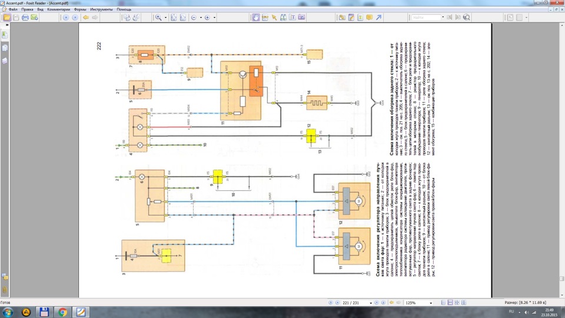Open the Правка menu
The image size is (565, 318).
tap(28, 9)
